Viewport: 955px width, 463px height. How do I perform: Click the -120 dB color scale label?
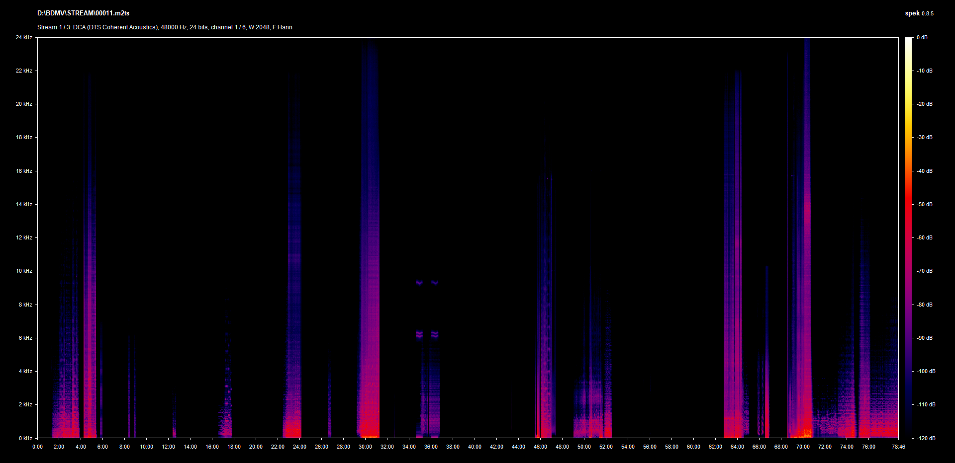tap(926, 438)
